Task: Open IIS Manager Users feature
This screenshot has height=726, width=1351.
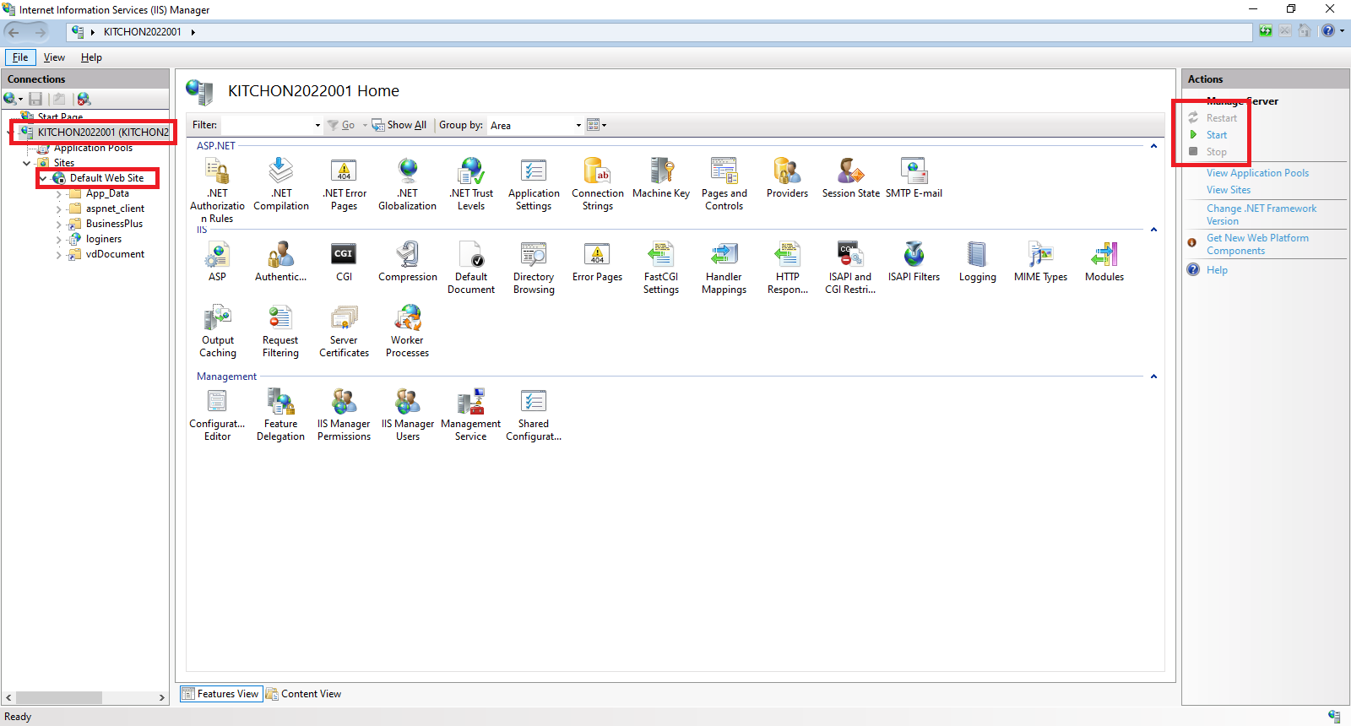Action: [408, 414]
